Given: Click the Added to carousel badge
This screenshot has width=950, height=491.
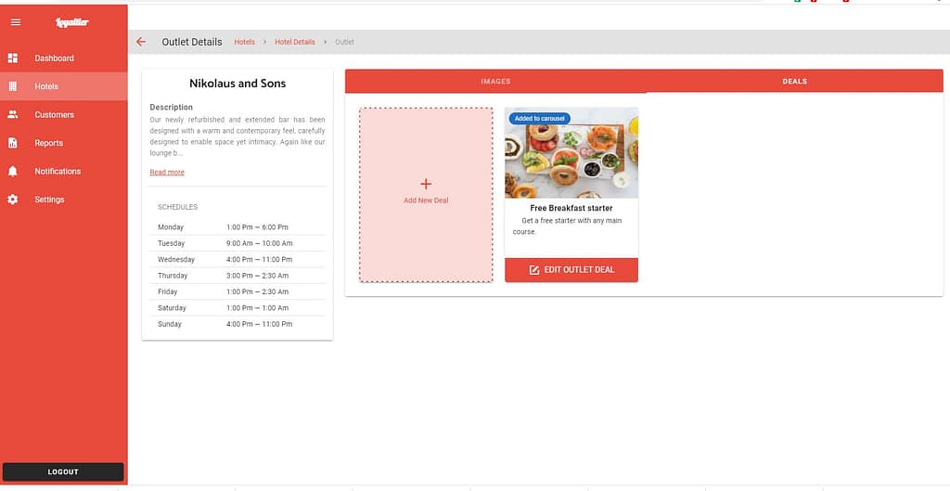Looking at the screenshot, I should click(539, 119).
